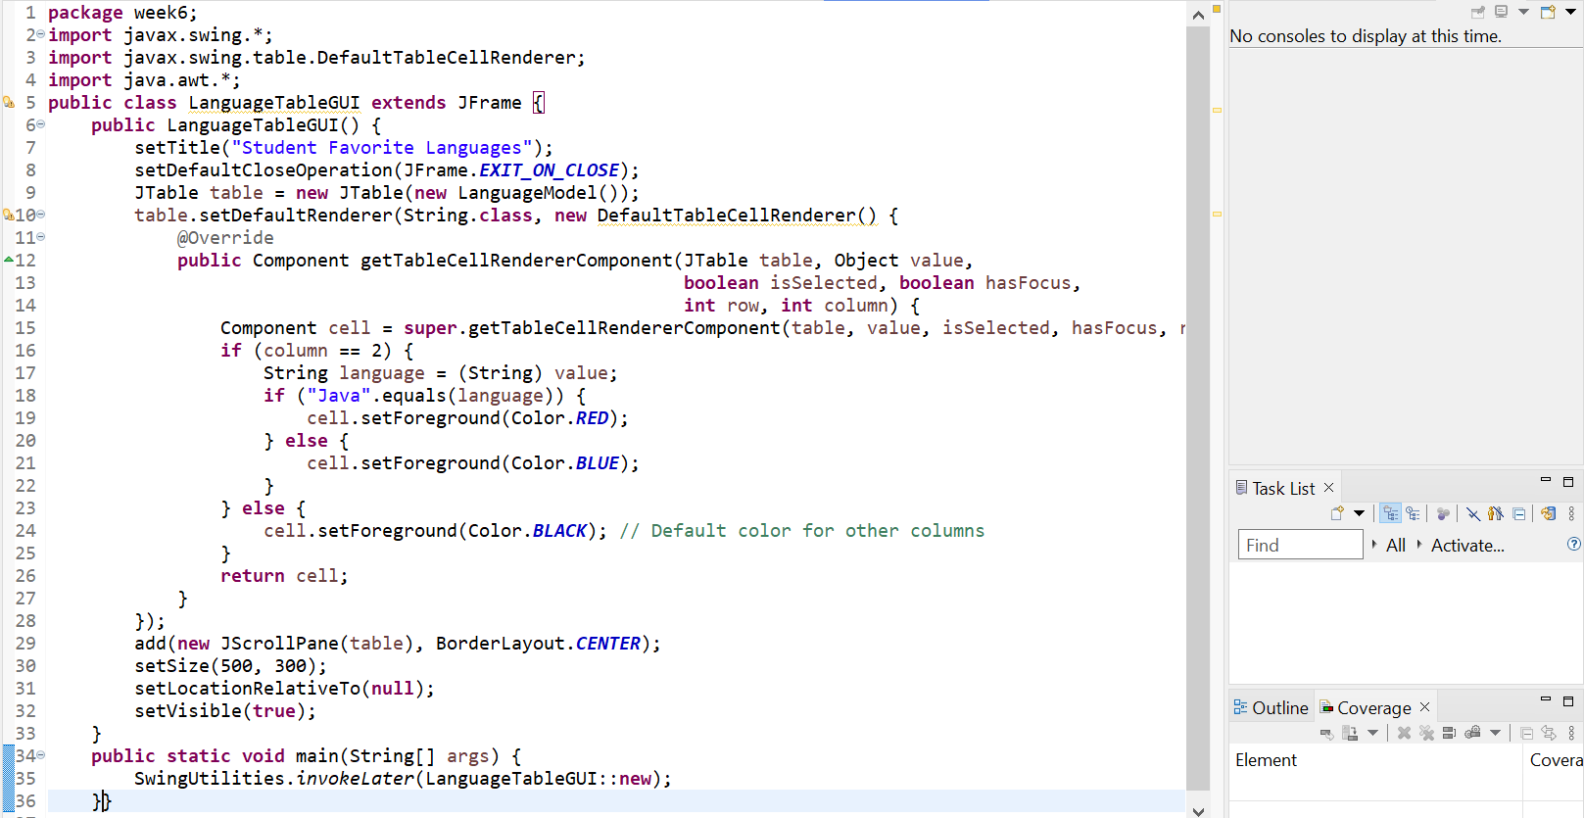Close the Task List tab

(x=1328, y=487)
